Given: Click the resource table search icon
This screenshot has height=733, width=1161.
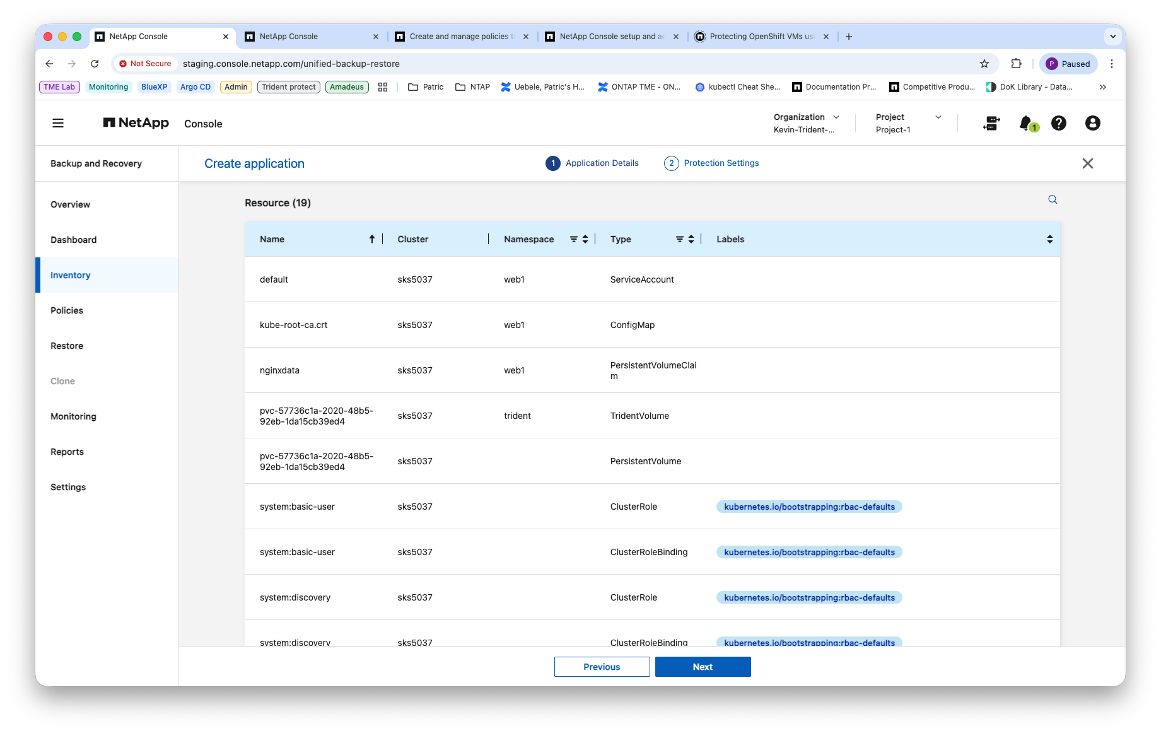Looking at the screenshot, I should (x=1053, y=199).
